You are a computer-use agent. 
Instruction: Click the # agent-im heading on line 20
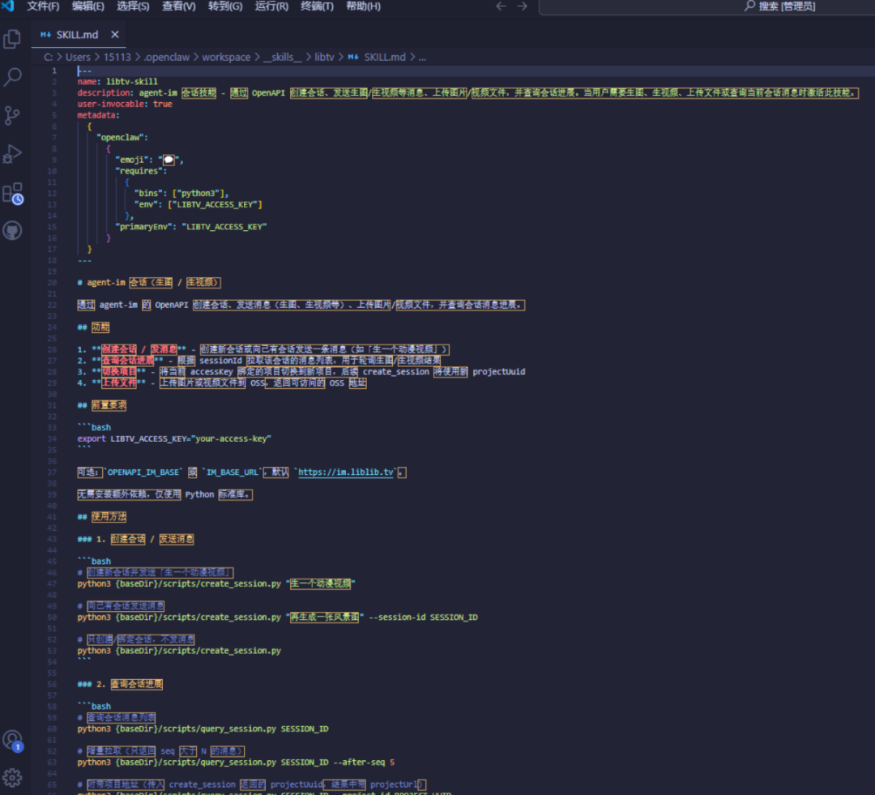tap(149, 283)
